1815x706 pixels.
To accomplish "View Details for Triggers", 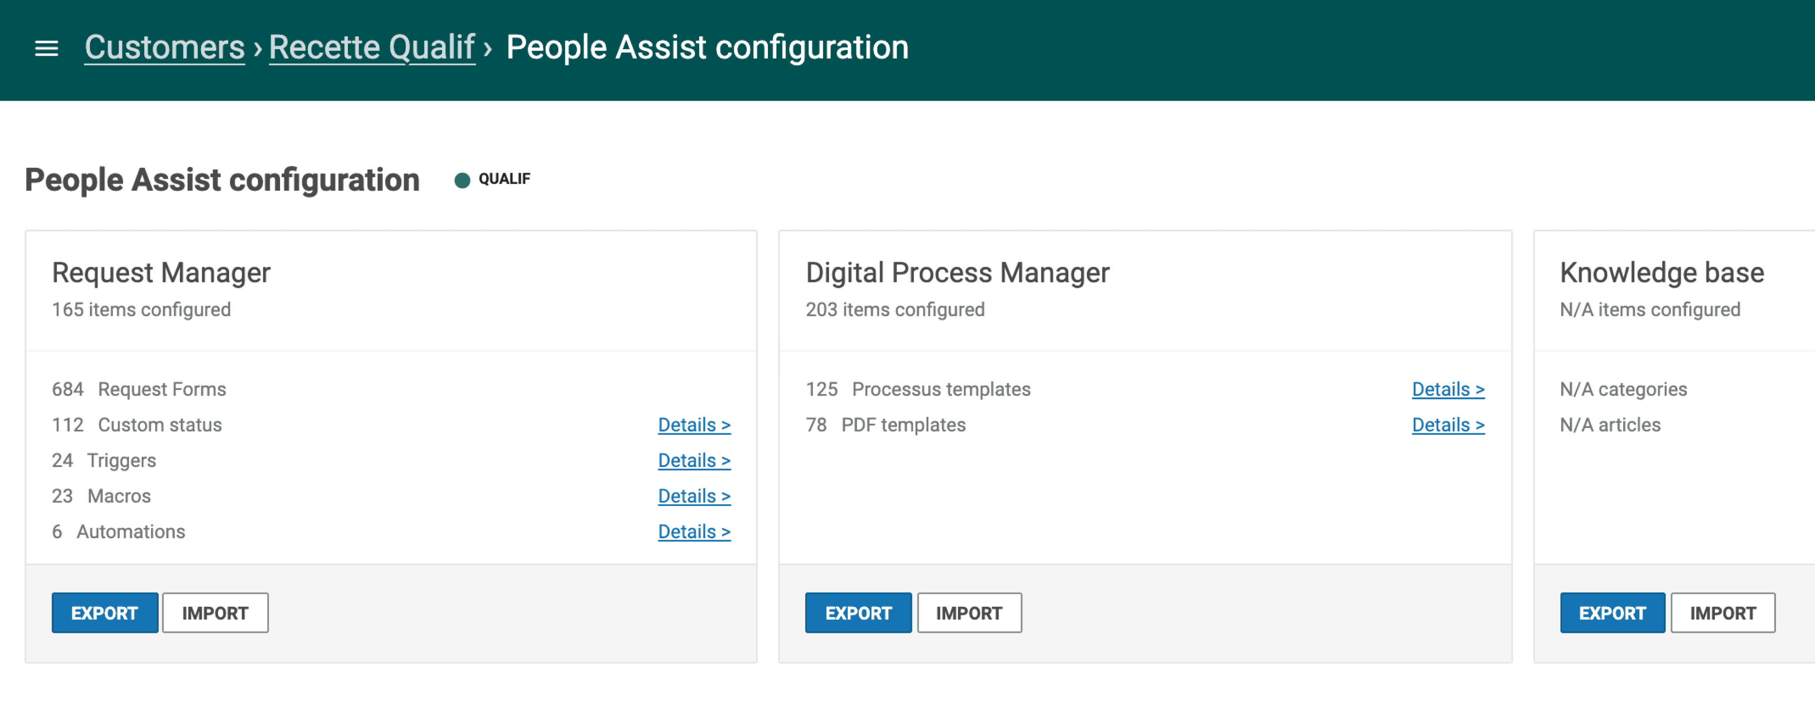I will [x=693, y=460].
